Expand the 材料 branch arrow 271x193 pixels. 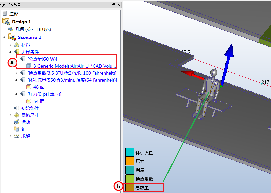coord(11,45)
